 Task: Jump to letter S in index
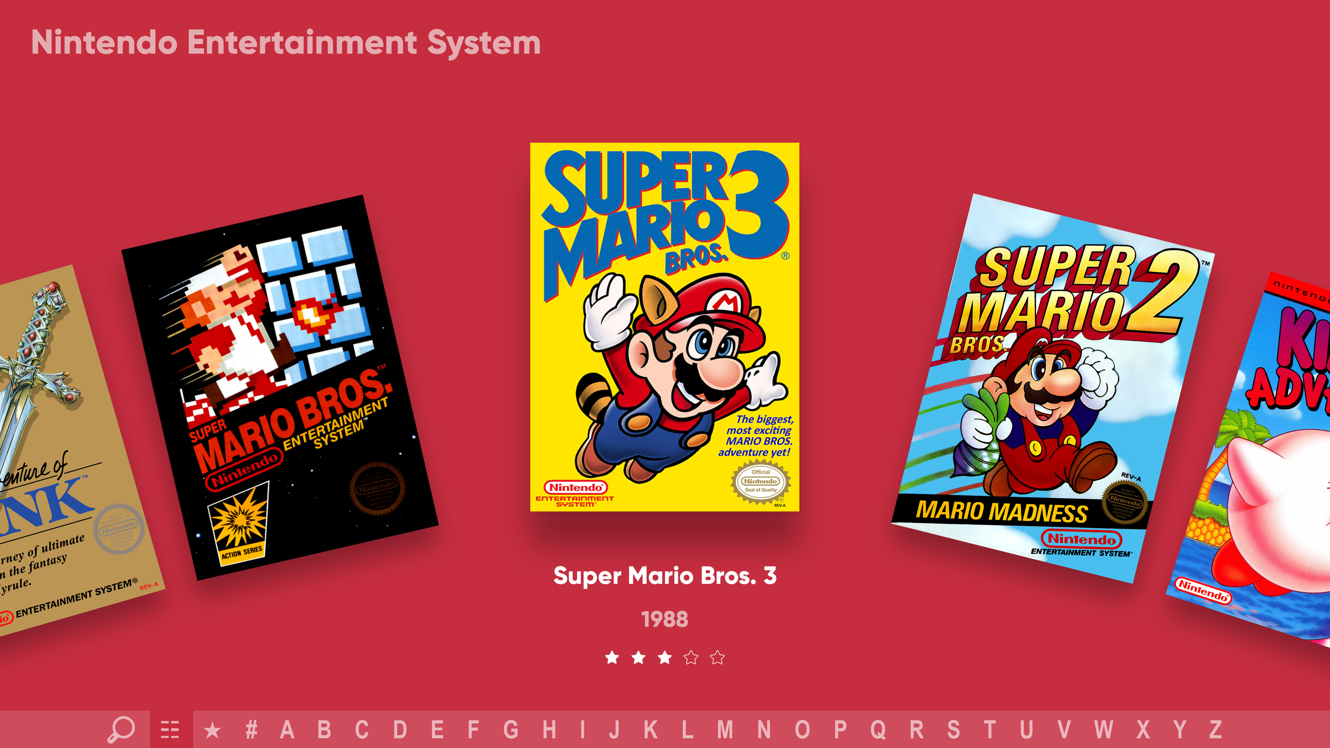(954, 729)
